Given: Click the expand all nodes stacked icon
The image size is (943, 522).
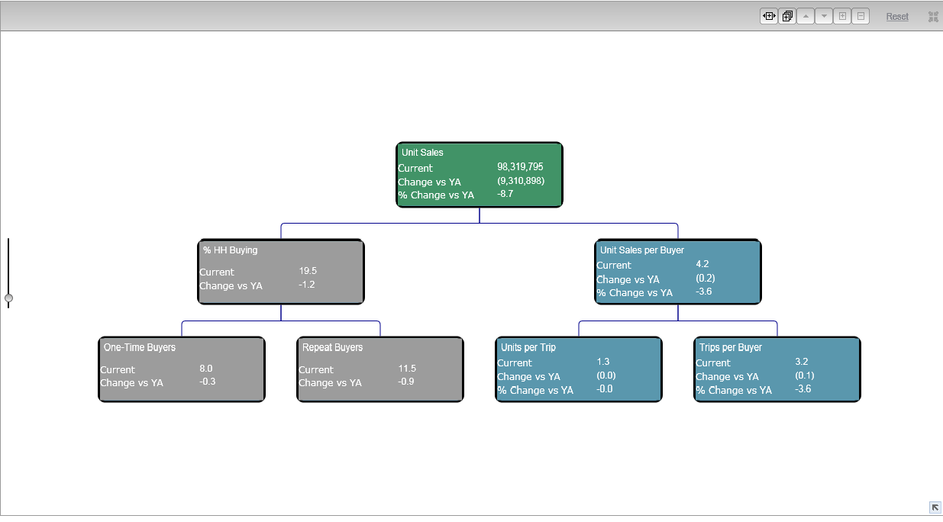Looking at the screenshot, I should click(x=787, y=16).
